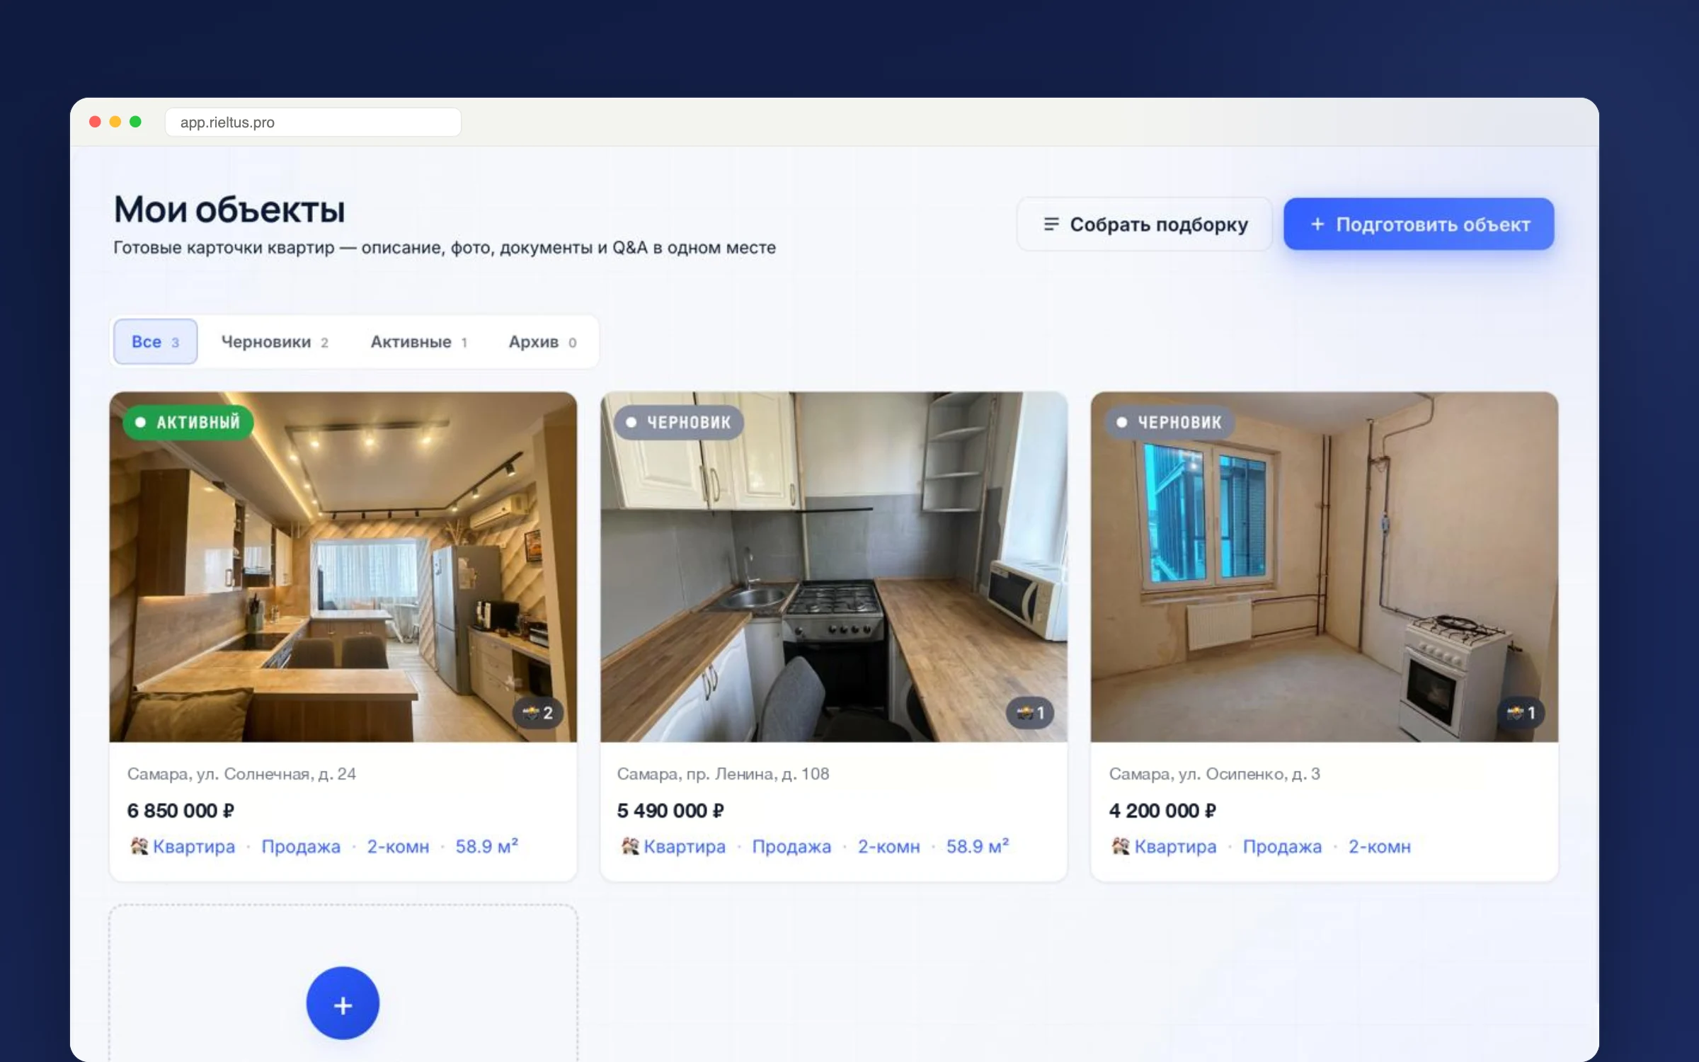Click ЧЕРНОВИК badge on Осипенко card
Screen dimensions: 1699x1062
pyautogui.click(x=1169, y=423)
